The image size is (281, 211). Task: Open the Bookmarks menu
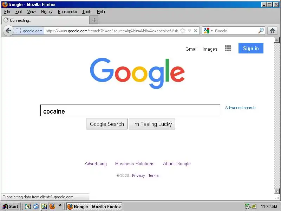[67, 12]
